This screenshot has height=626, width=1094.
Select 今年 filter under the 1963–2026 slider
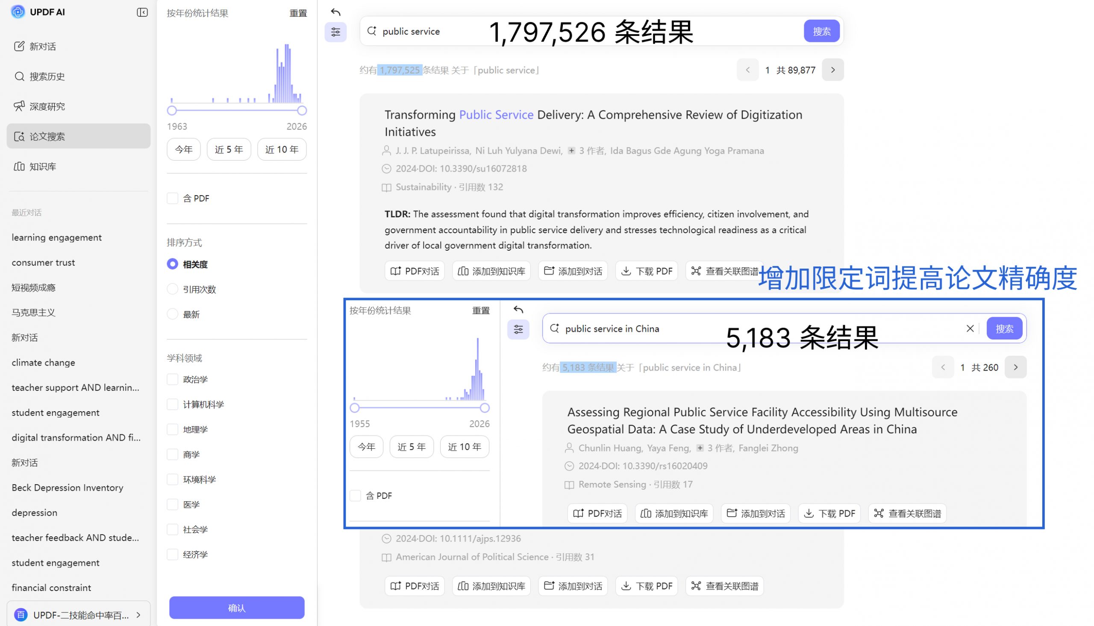tap(184, 149)
